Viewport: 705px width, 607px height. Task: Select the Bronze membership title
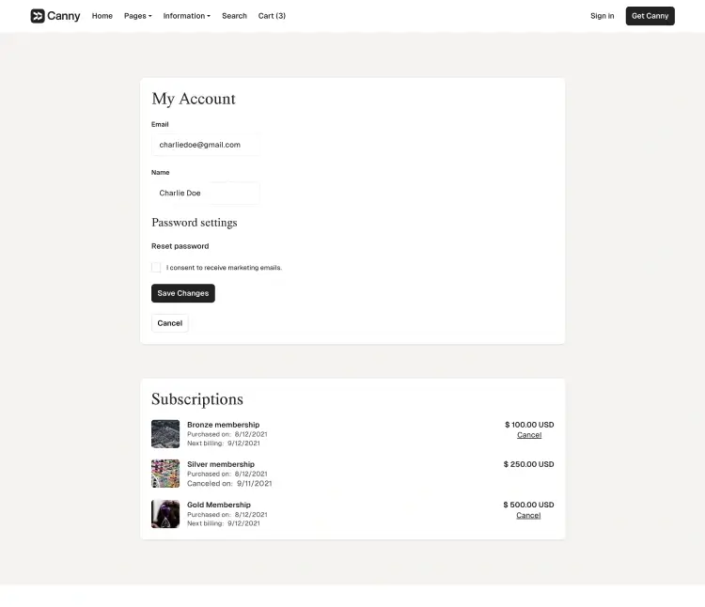pos(223,425)
